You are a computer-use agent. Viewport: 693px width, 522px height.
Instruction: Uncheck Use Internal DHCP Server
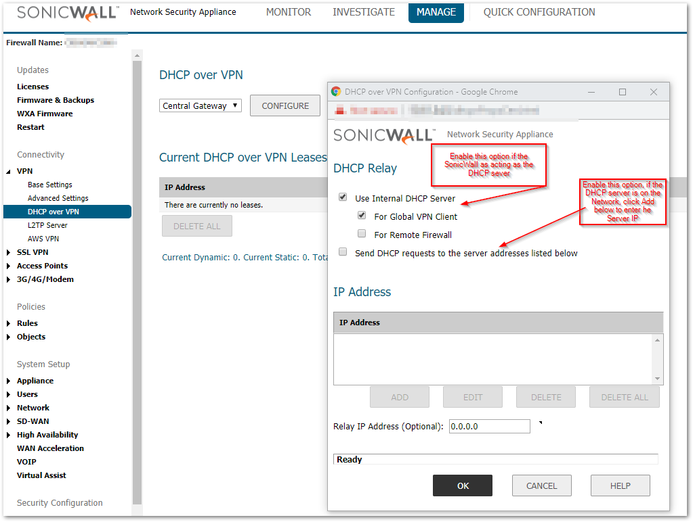point(343,197)
